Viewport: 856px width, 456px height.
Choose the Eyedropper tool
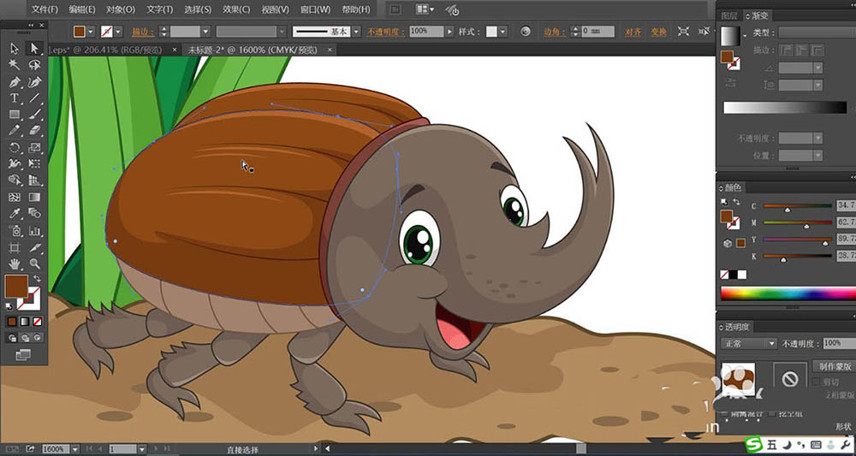15,214
